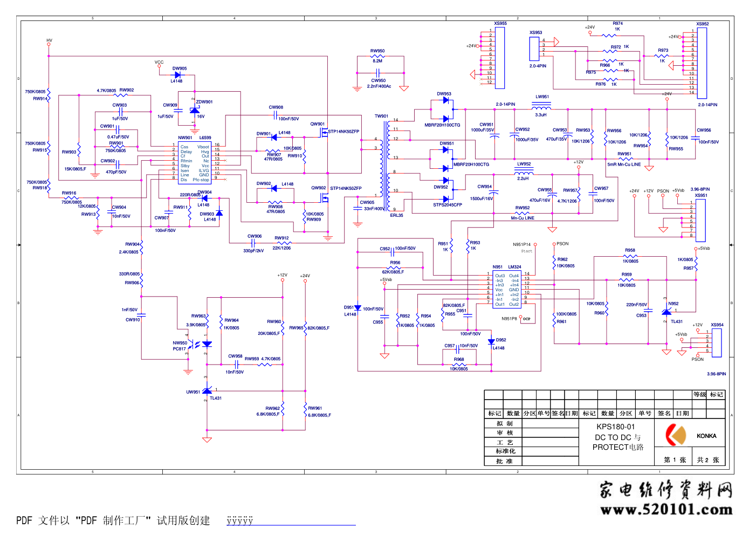Click the CW906 330pF/2kV capacitor label
The height and width of the screenshot is (535, 756).
[x=255, y=243]
